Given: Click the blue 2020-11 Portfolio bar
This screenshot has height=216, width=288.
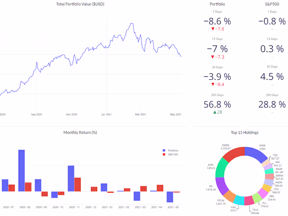Looking at the screenshot, I should pyautogui.click(x=71, y=178).
